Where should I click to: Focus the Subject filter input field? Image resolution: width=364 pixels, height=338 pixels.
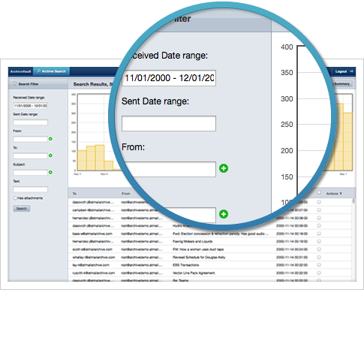30,173
